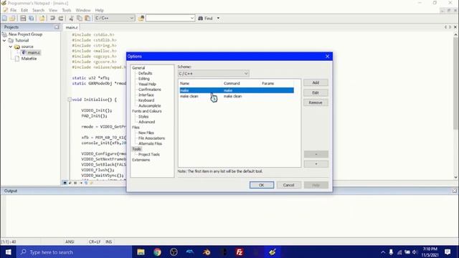Select the highlighted 'make' tool row

pos(237,90)
